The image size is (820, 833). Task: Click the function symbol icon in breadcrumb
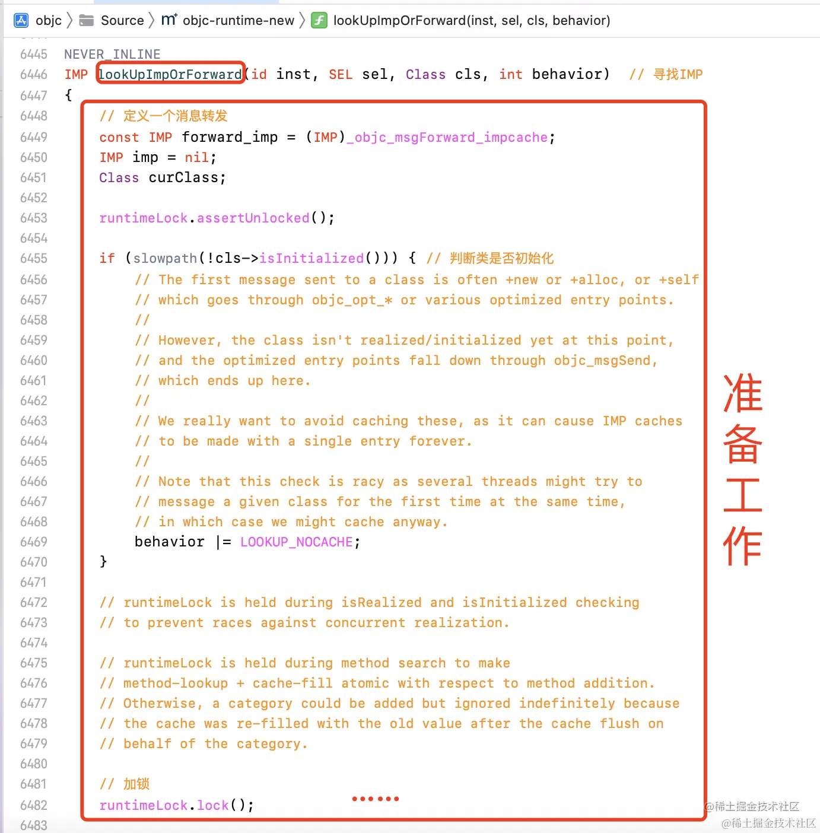click(x=319, y=20)
